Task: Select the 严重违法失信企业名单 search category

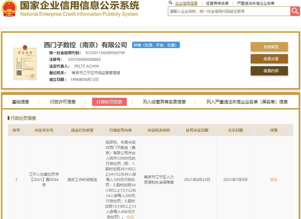Action: (256, 3)
